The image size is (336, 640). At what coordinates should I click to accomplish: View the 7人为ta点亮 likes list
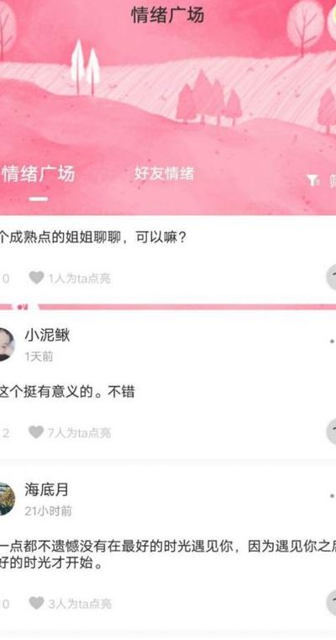[x=79, y=432]
